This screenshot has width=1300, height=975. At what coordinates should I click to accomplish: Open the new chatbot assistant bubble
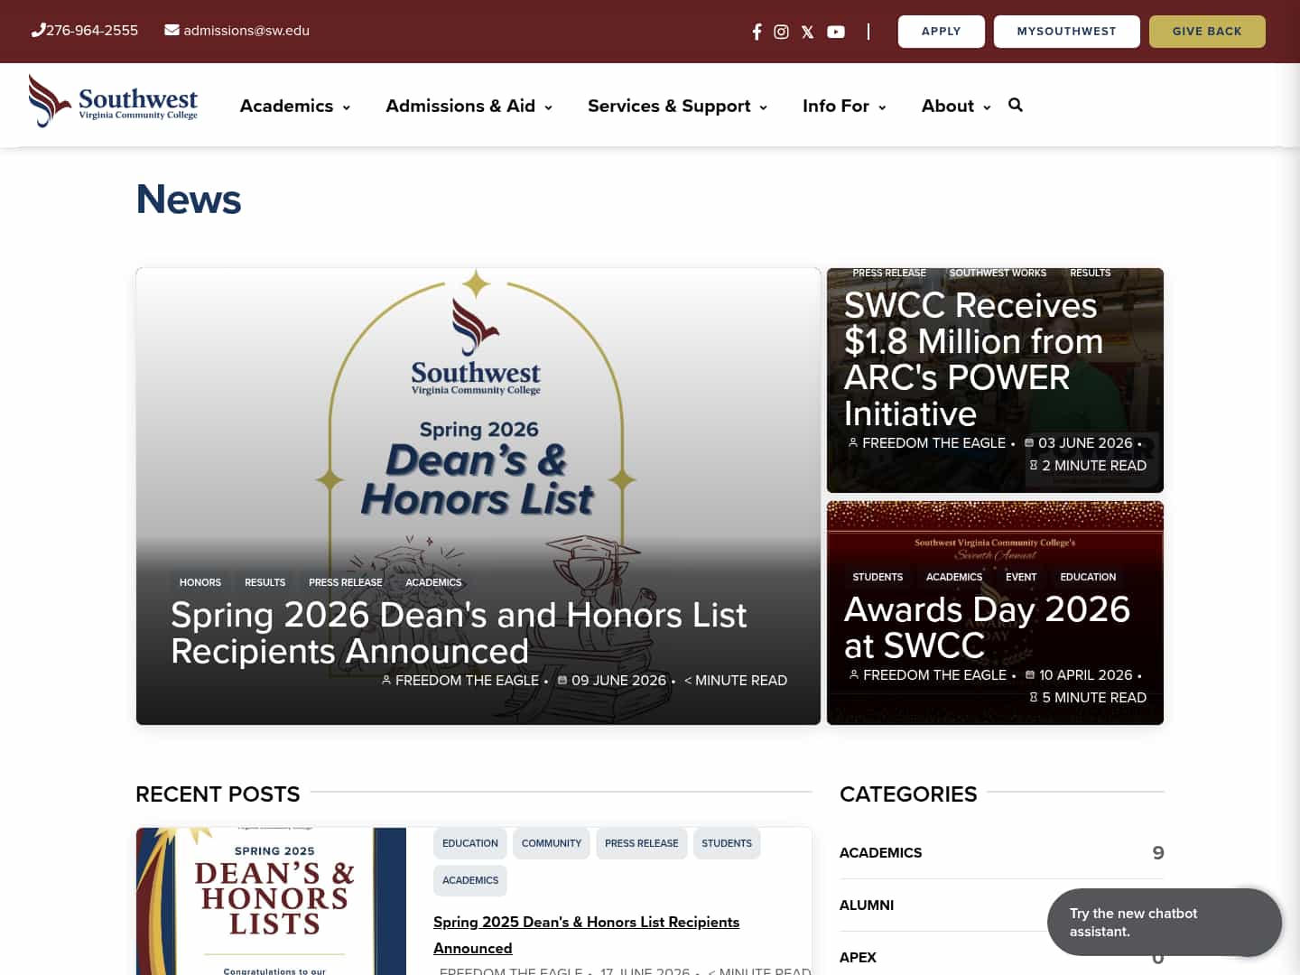point(1165,922)
